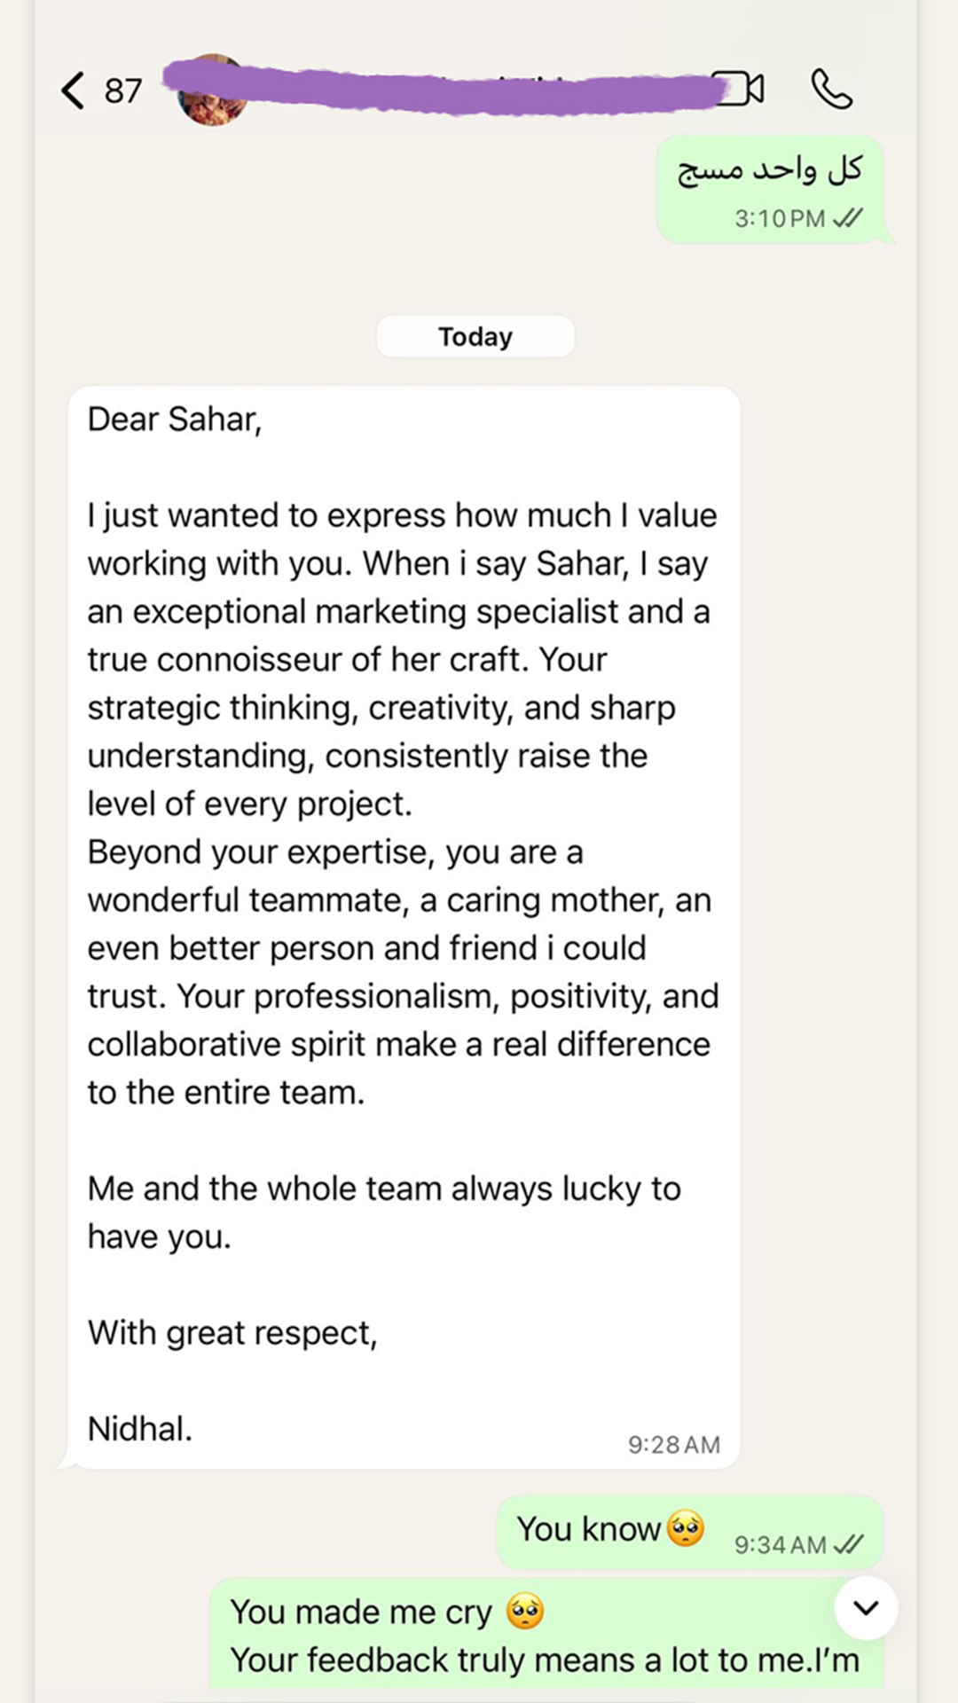The image size is (958, 1703).
Task: Start a voice call with the phone icon
Action: 831,90
